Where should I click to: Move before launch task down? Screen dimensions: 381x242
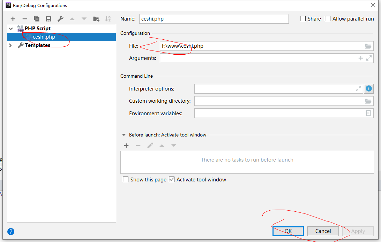pyautogui.click(x=173, y=146)
